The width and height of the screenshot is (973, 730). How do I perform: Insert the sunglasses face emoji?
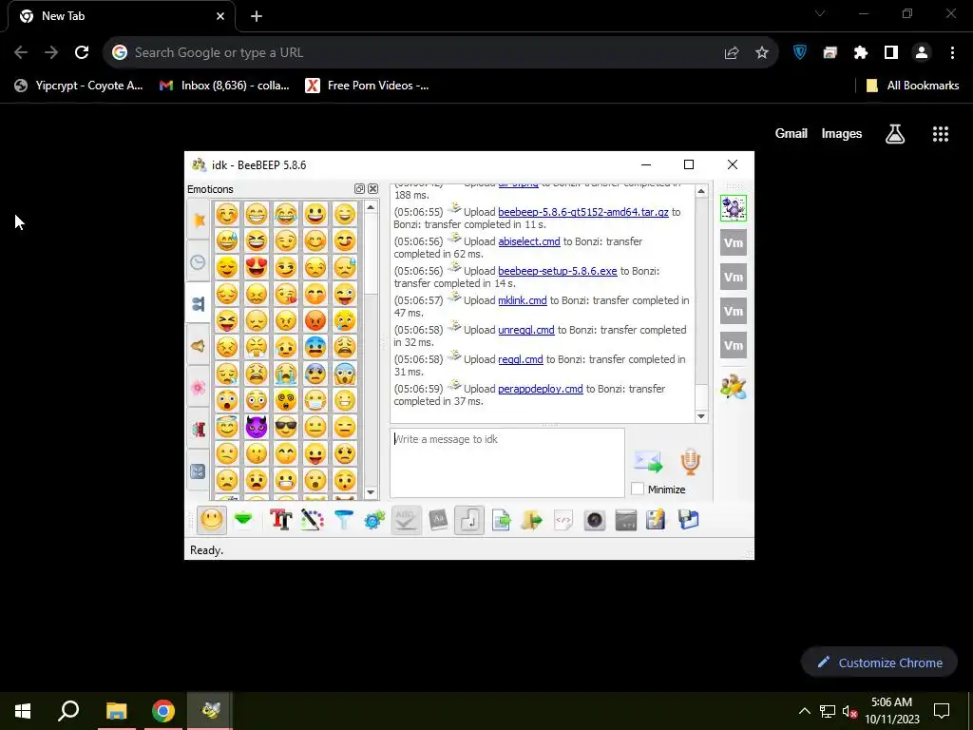285,427
